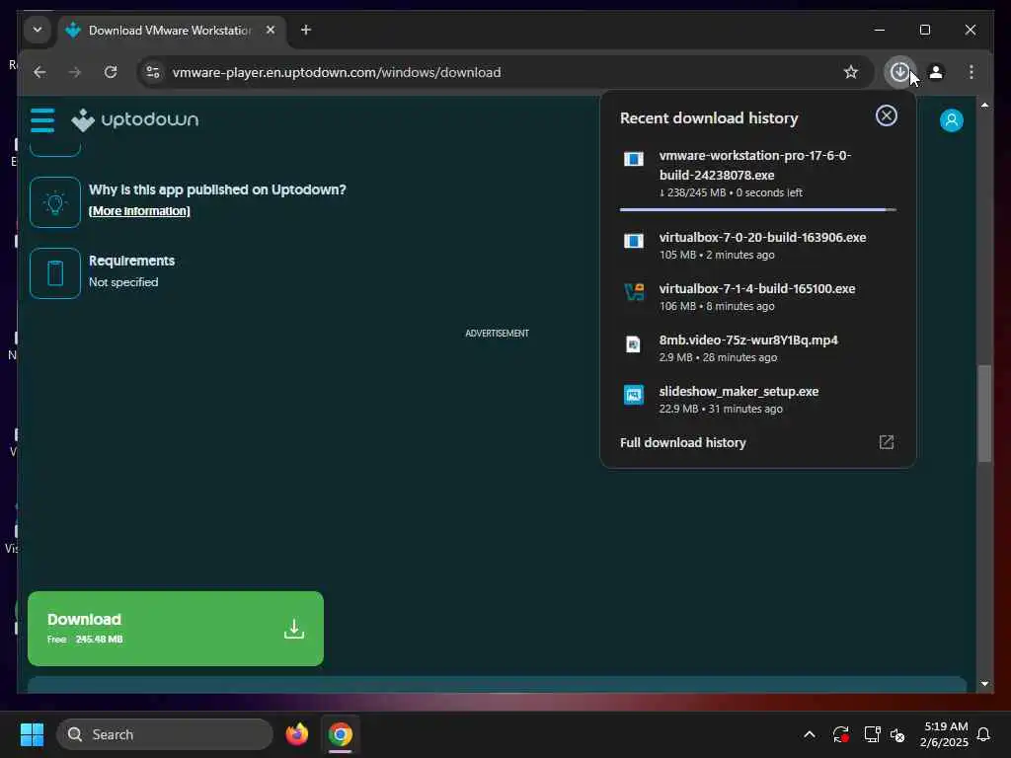Viewport: 1011px width, 758px height.
Task: Click the slideshow_maker_setup file icon
Action: 633,395
